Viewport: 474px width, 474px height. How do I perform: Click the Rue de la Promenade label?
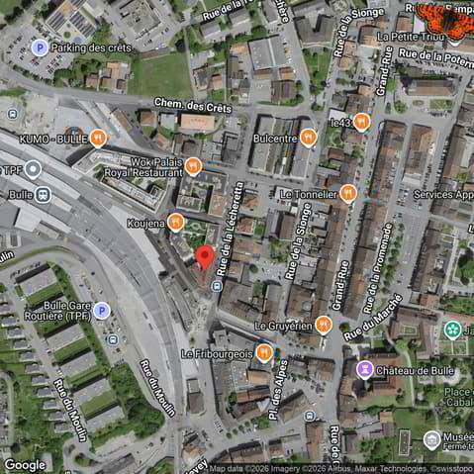pos(378,268)
